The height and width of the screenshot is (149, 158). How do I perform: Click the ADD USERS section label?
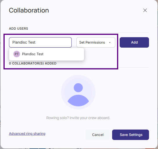tap(19, 28)
